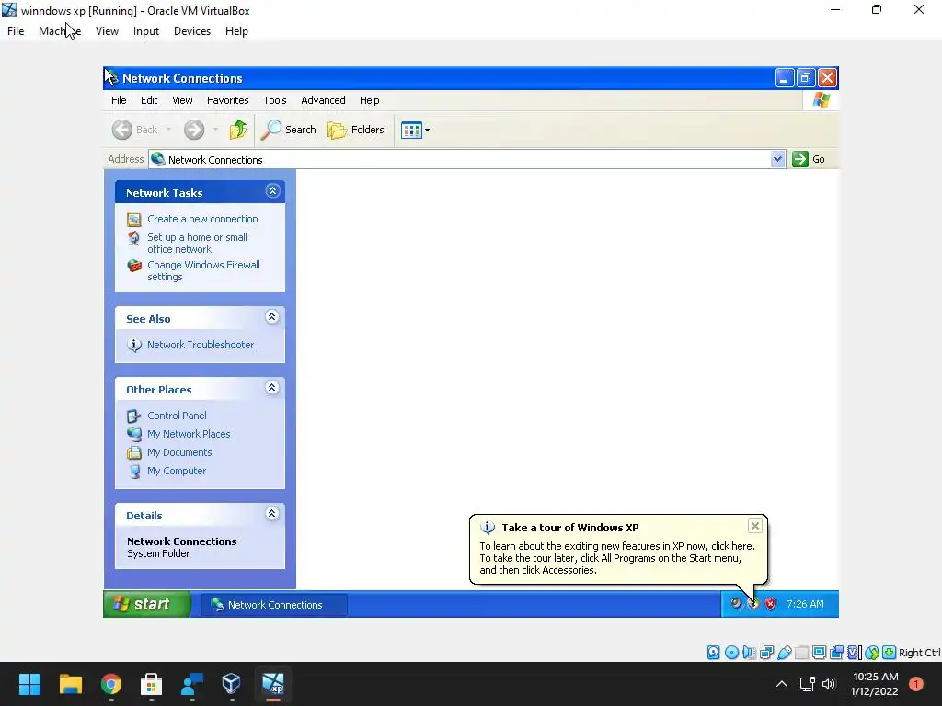Click VirtualBox shared folders status icon

[x=801, y=653]
